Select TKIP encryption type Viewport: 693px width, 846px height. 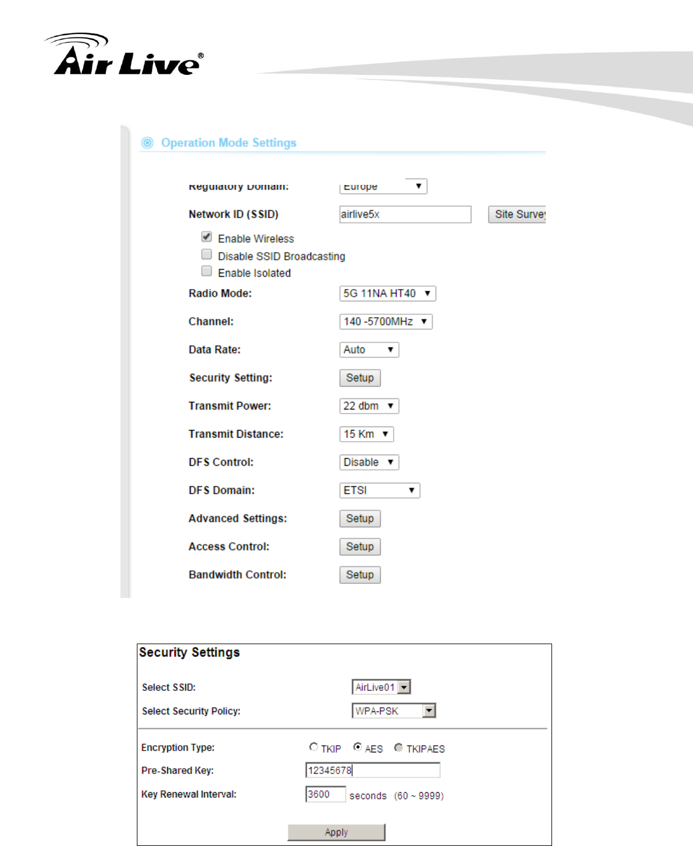click(313, 747)
